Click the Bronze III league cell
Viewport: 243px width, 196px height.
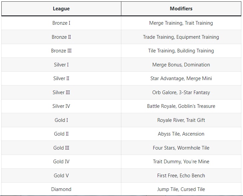(x=61, y=51)
